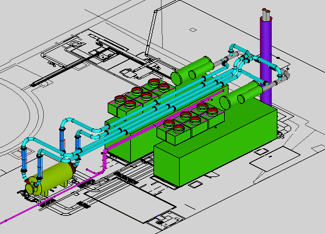Select the gray pipes atop the purple stack
The image size is (325, 234).
tap(266, 14)
